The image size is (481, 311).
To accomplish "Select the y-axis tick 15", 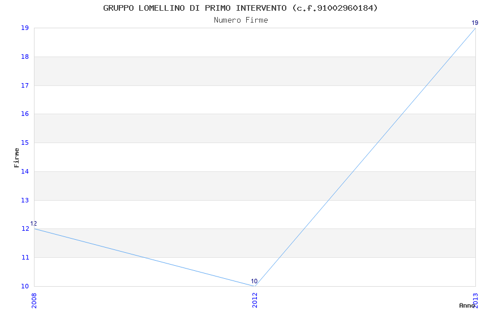I will [25, 143].
